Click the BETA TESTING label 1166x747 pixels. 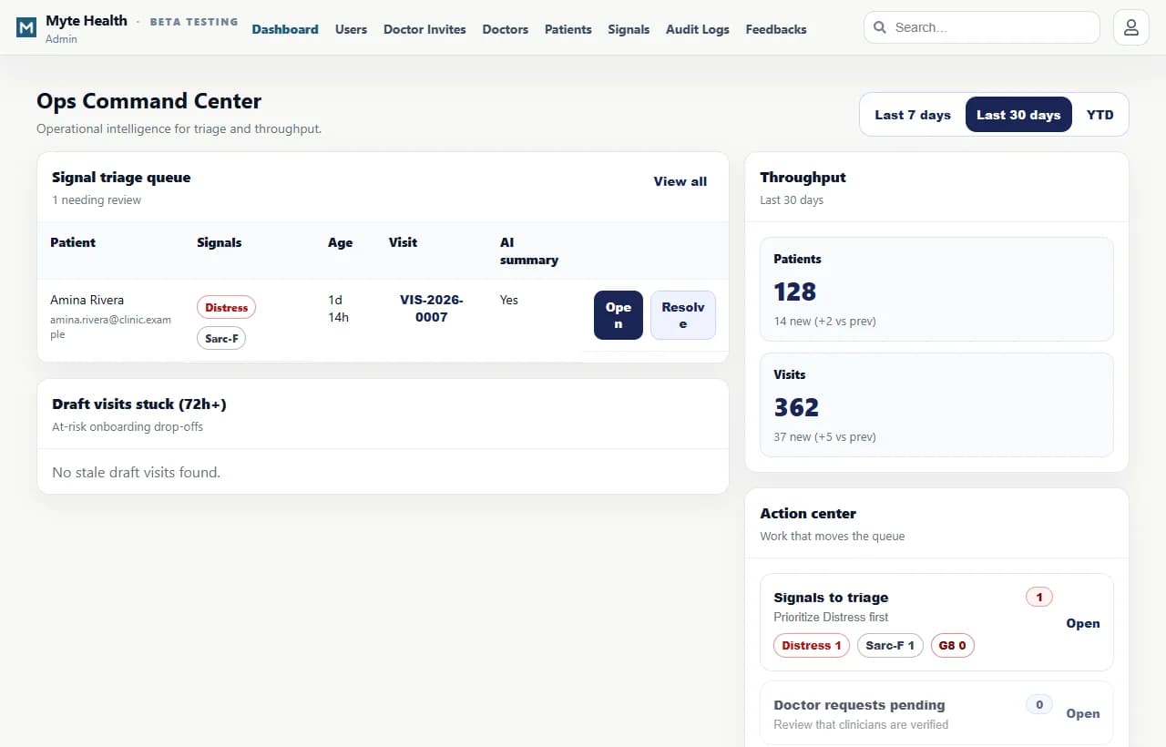point(194,21)
